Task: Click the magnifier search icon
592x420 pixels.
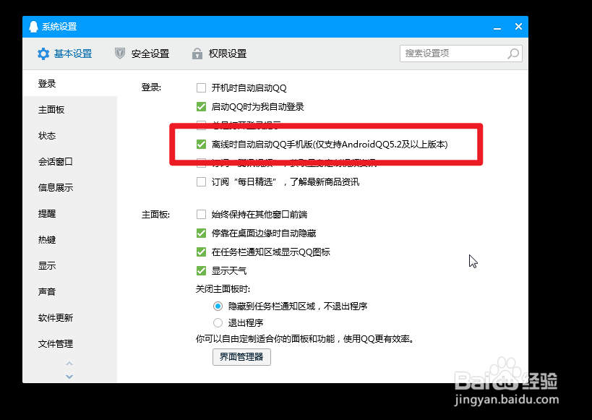Action: pos(513,53)
